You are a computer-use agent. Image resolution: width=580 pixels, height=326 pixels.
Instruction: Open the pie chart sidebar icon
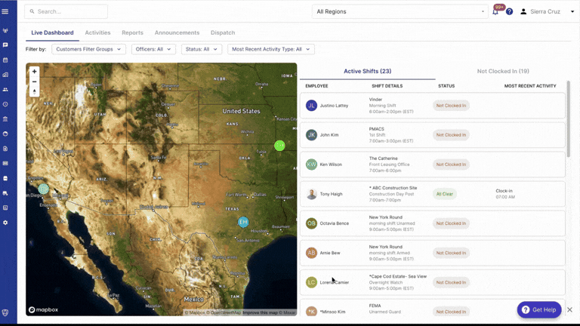point(5,134)
